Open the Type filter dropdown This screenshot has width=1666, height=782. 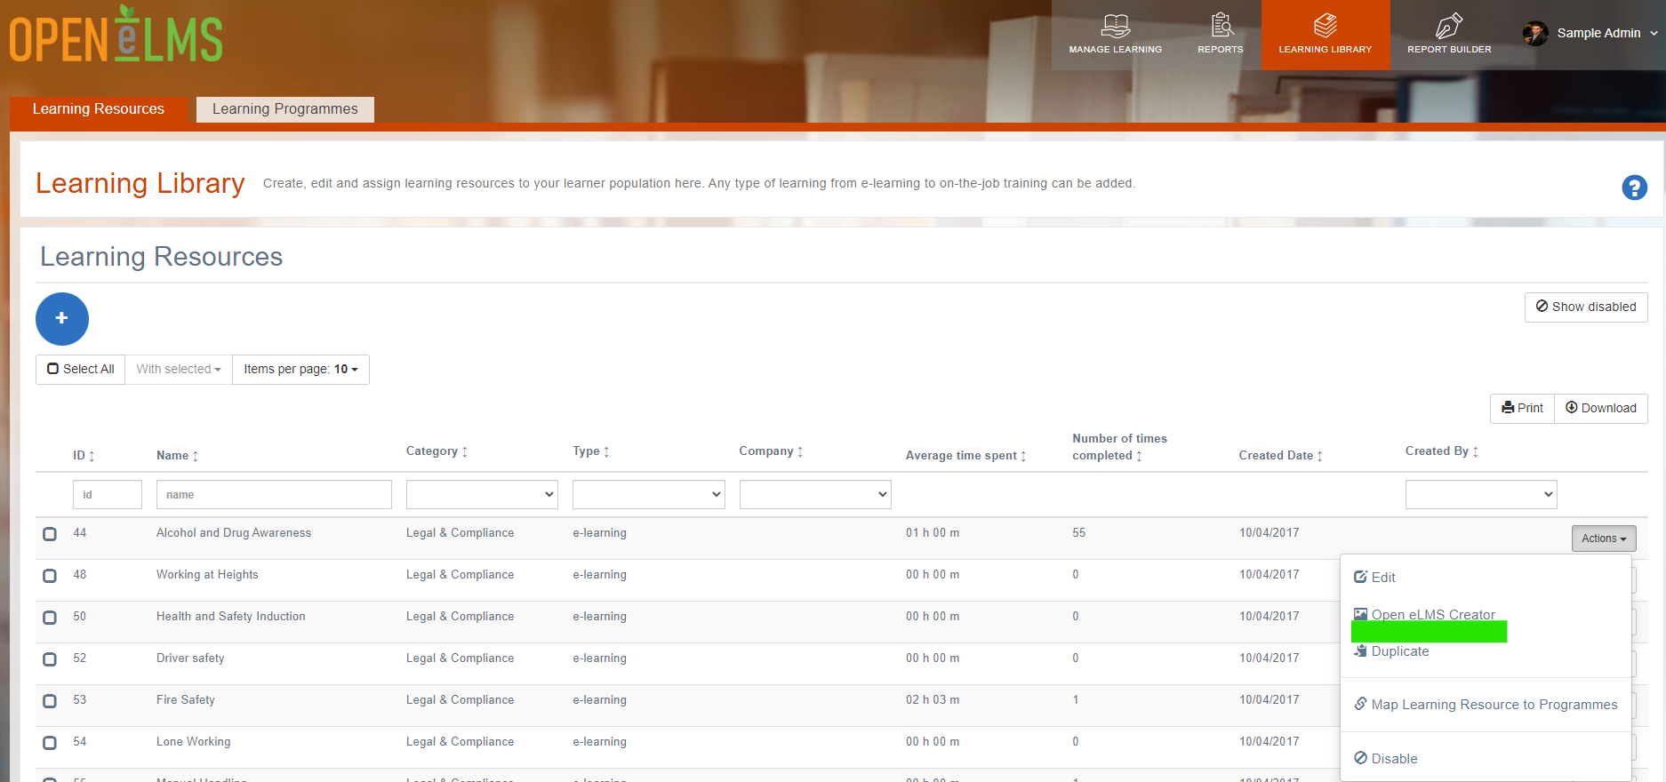click(649, 495)
